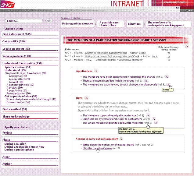The height and width of the screenshot is (176, 194).
Task: Select 'Understand (99)' tree item
Action: pyautogui.click(x=15, y=70)
